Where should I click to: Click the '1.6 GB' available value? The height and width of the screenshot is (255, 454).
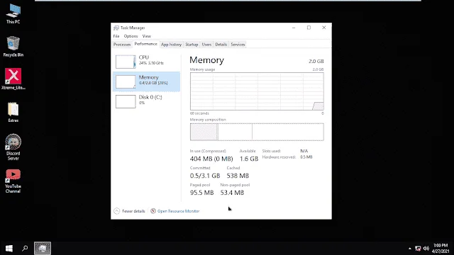click(249, 159)
